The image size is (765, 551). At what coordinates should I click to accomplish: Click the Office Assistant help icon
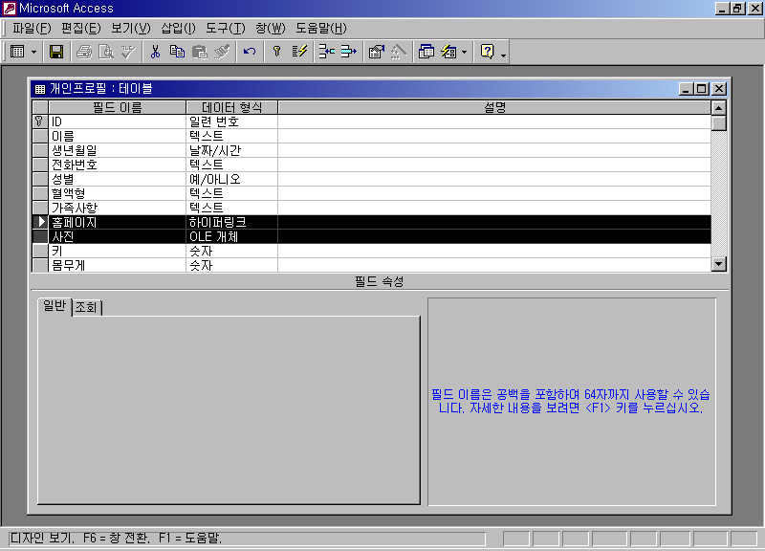click(487, 52)
